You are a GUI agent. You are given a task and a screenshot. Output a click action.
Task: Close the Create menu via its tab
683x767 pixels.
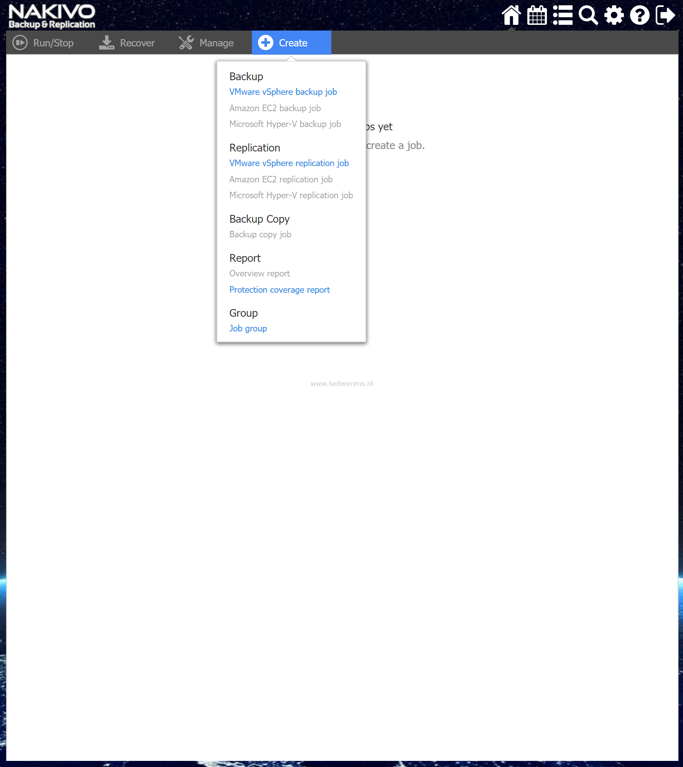click(x=291, y=42)
